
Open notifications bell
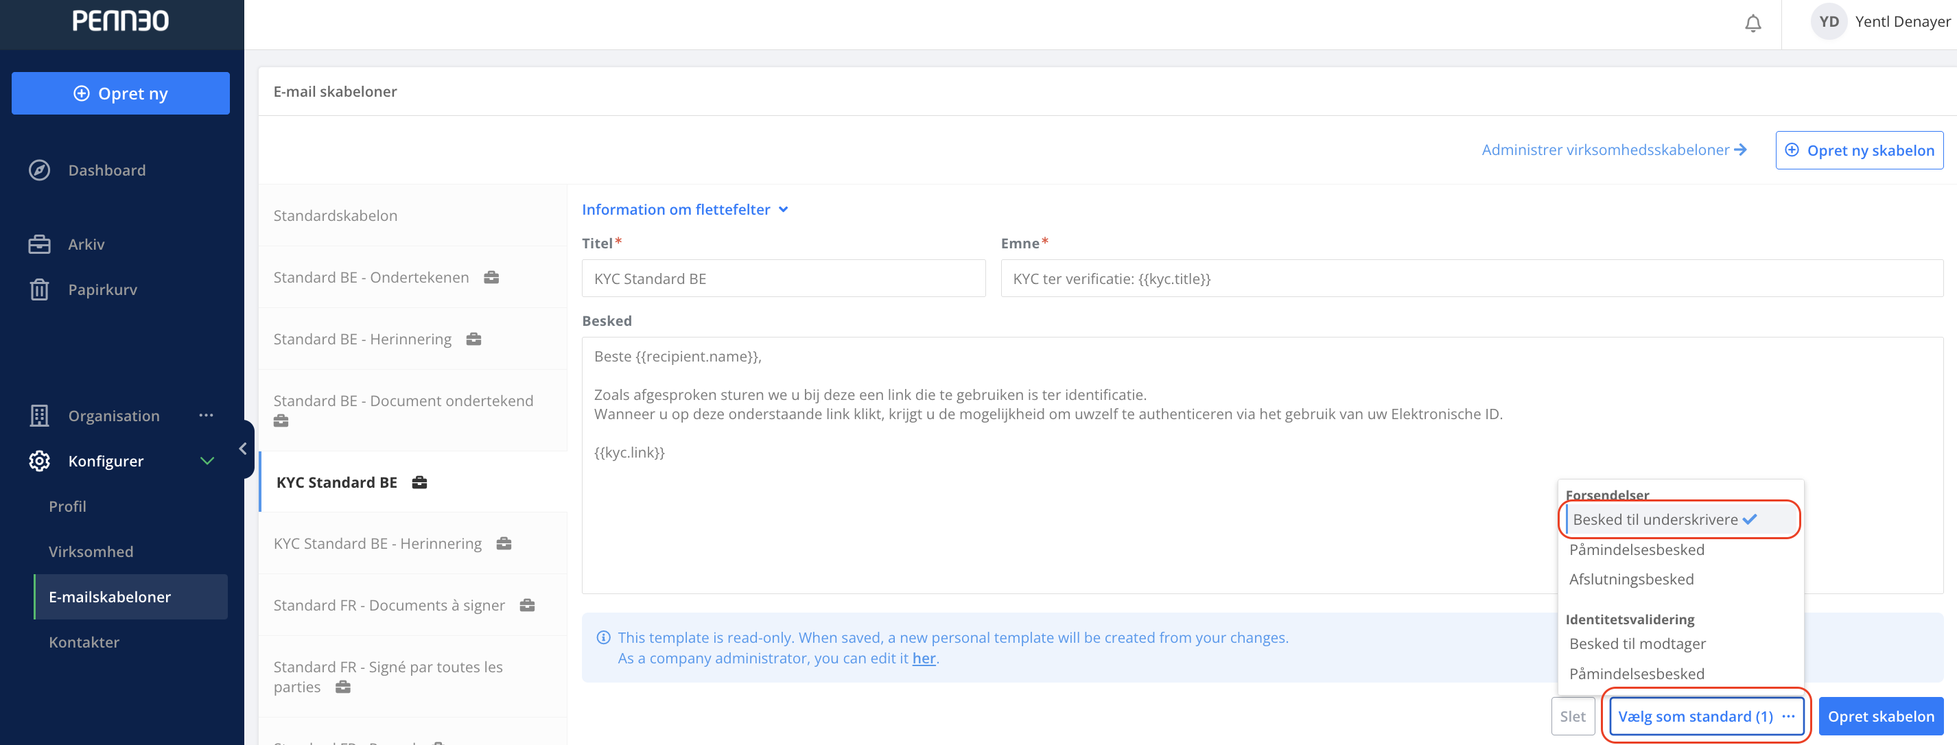(x=1753, y=23)
